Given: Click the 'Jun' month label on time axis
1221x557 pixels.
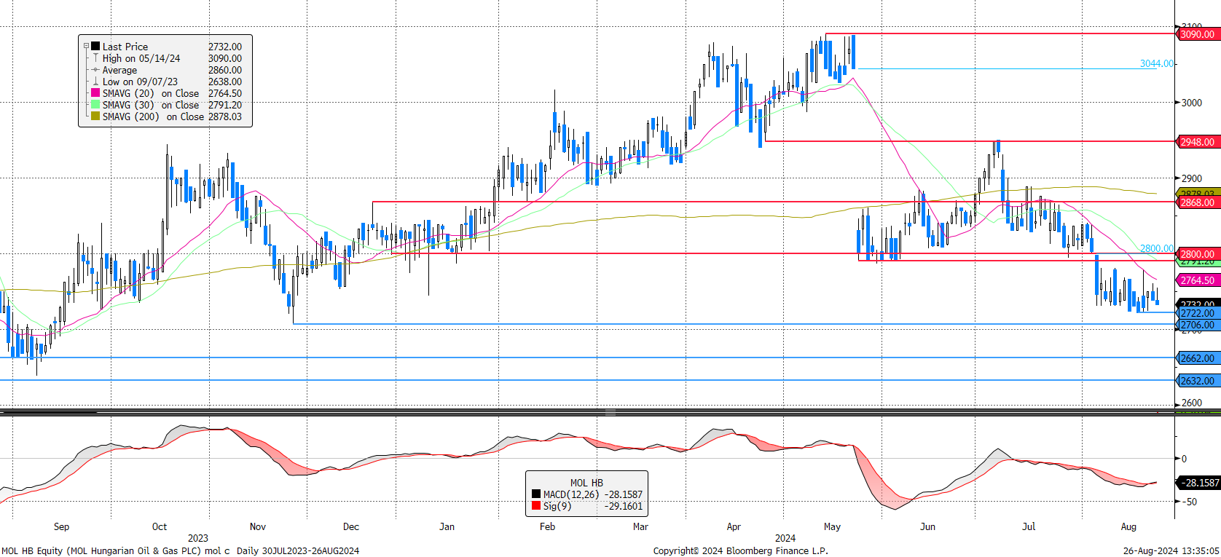Looking at the screenshot, I should [927, 526].
